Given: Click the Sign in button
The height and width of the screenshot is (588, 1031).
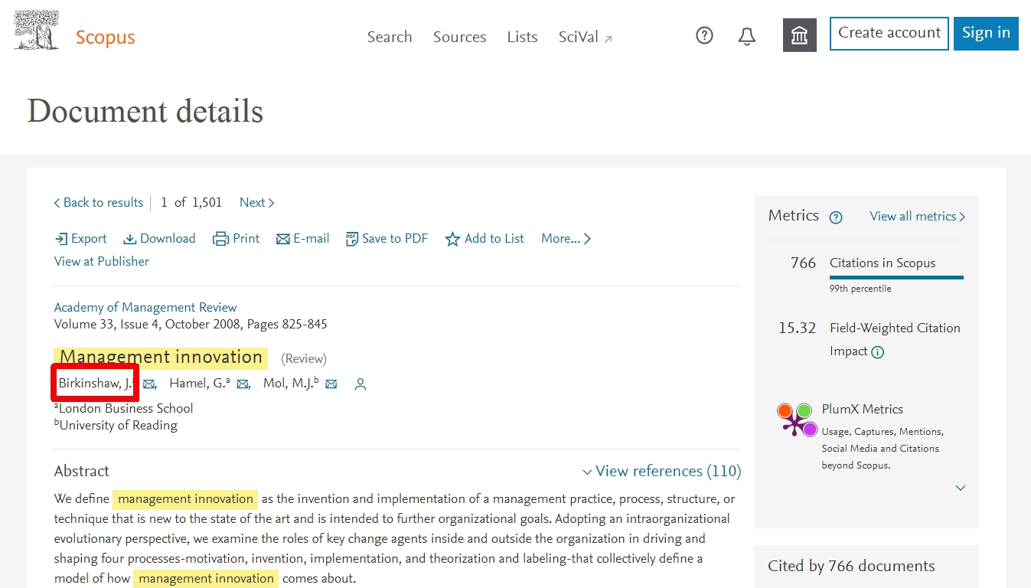Looking at the screenshot, I should pyautogui.click(x=986, y=33).
